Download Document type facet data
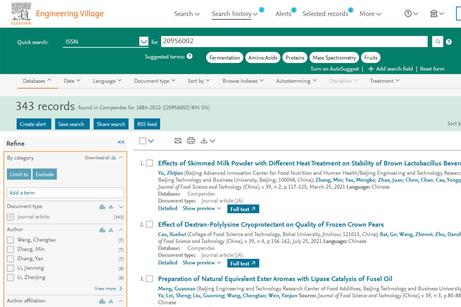The height and width of the screenshot is (307, 461). (x=111, y=207)
